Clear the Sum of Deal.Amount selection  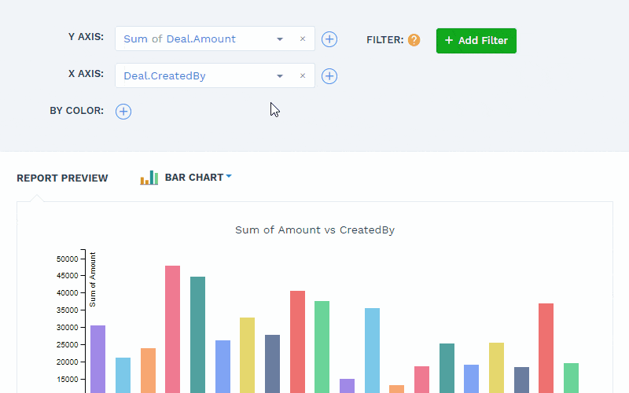pos(303,39)
